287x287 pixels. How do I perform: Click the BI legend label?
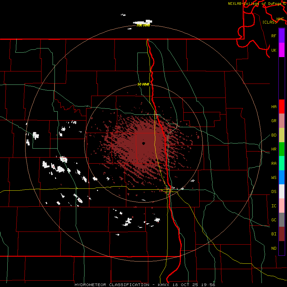[x=274, y=234]
